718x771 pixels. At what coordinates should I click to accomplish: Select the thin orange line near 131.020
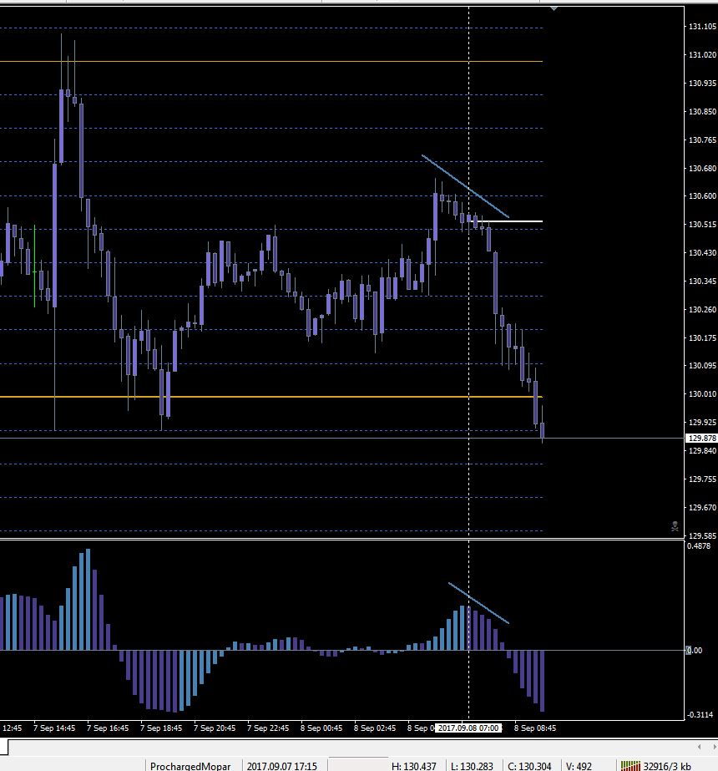pyautogui.click(x=271, y=62)
